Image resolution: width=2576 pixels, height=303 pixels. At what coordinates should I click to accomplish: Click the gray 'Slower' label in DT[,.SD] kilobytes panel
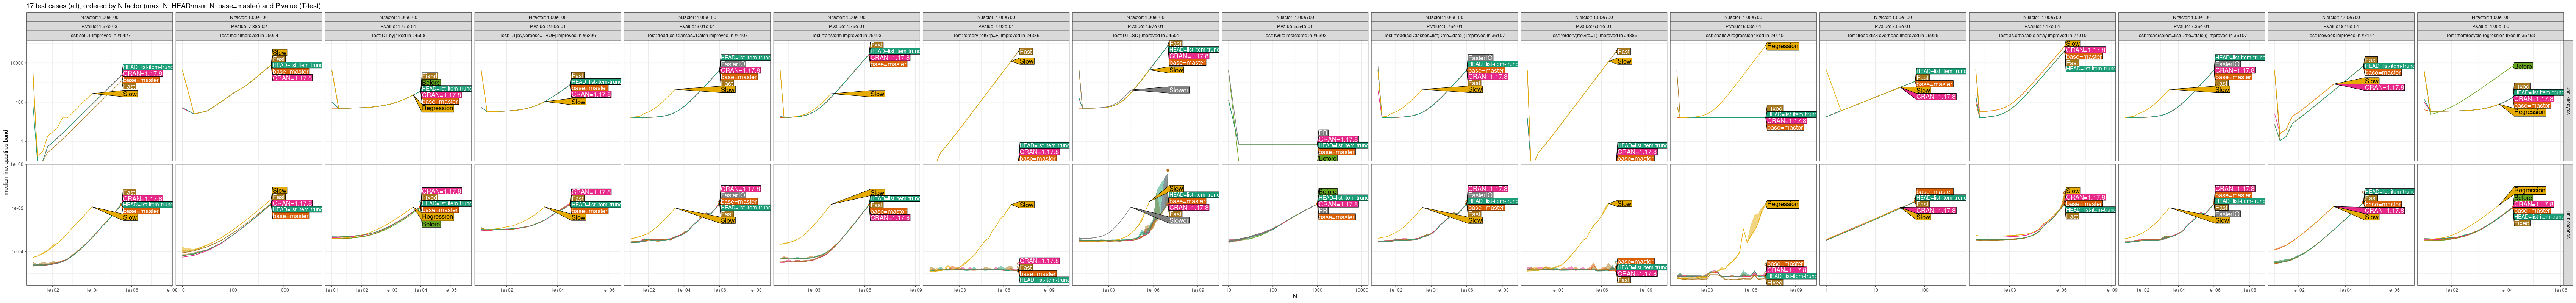[1179, 90]
